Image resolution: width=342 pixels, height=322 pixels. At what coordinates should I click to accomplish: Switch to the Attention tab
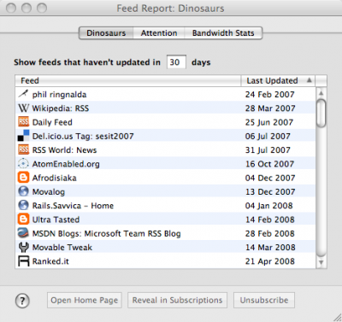click(159, 33)
